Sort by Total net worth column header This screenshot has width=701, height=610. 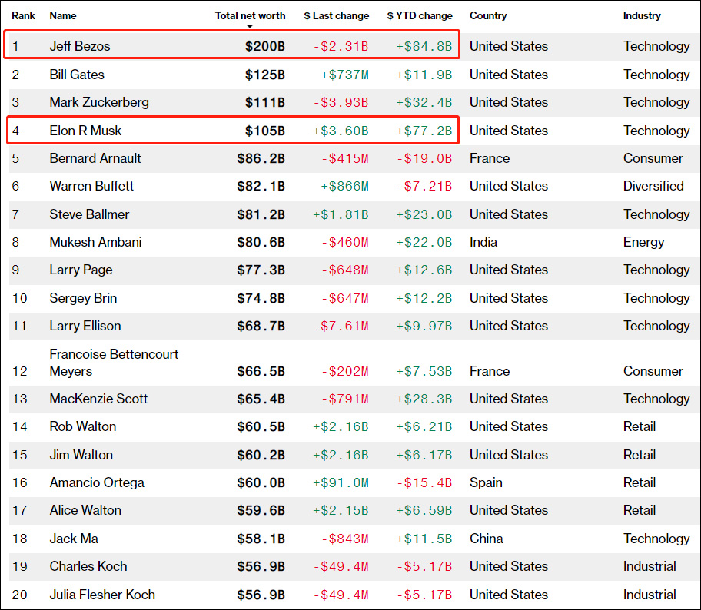pyautogui.click(x=250, y=15)
